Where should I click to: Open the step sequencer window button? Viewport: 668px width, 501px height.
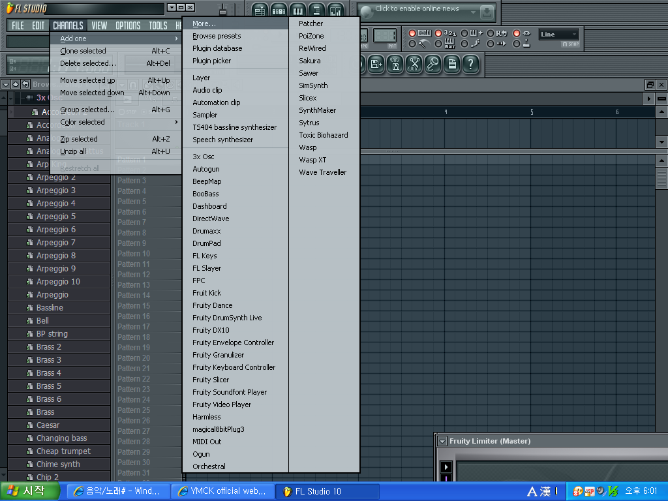point(279,10)
